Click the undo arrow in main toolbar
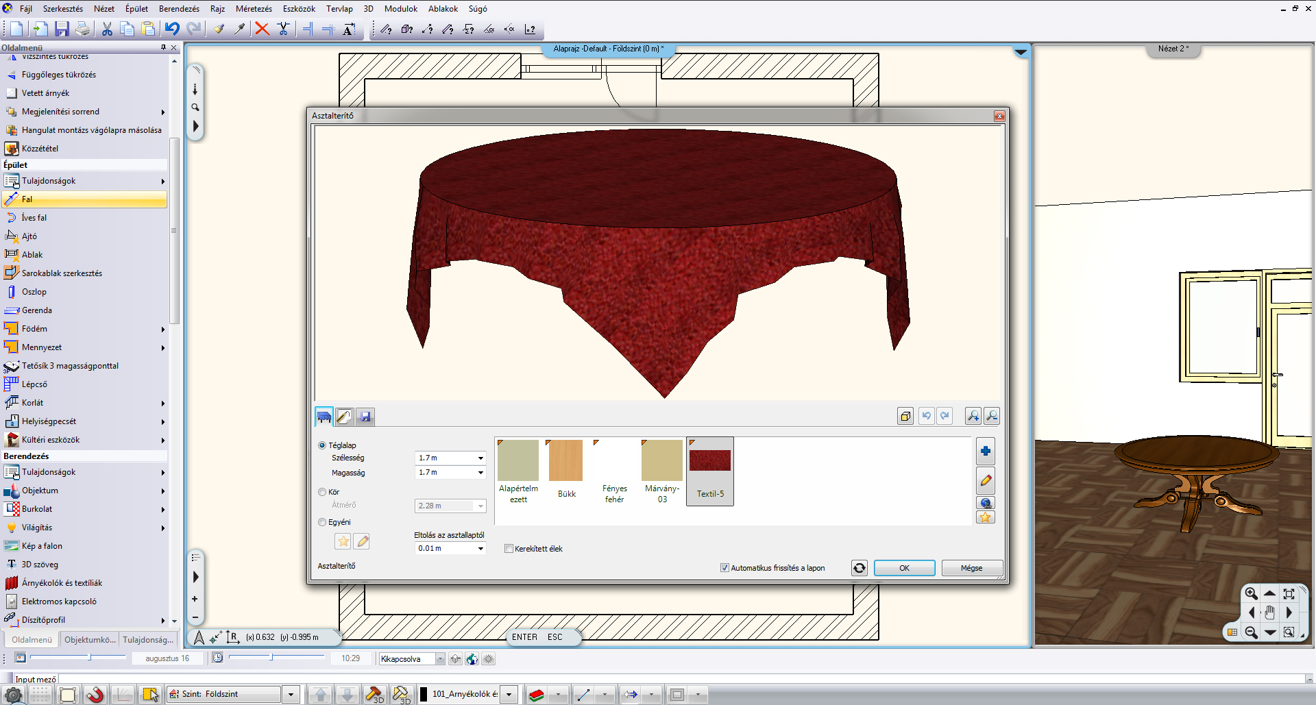 [172, 29]
